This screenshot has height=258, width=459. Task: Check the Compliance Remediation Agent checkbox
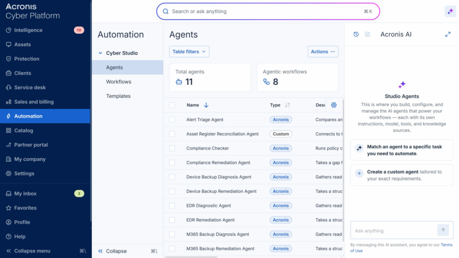[x=172, y=163]
